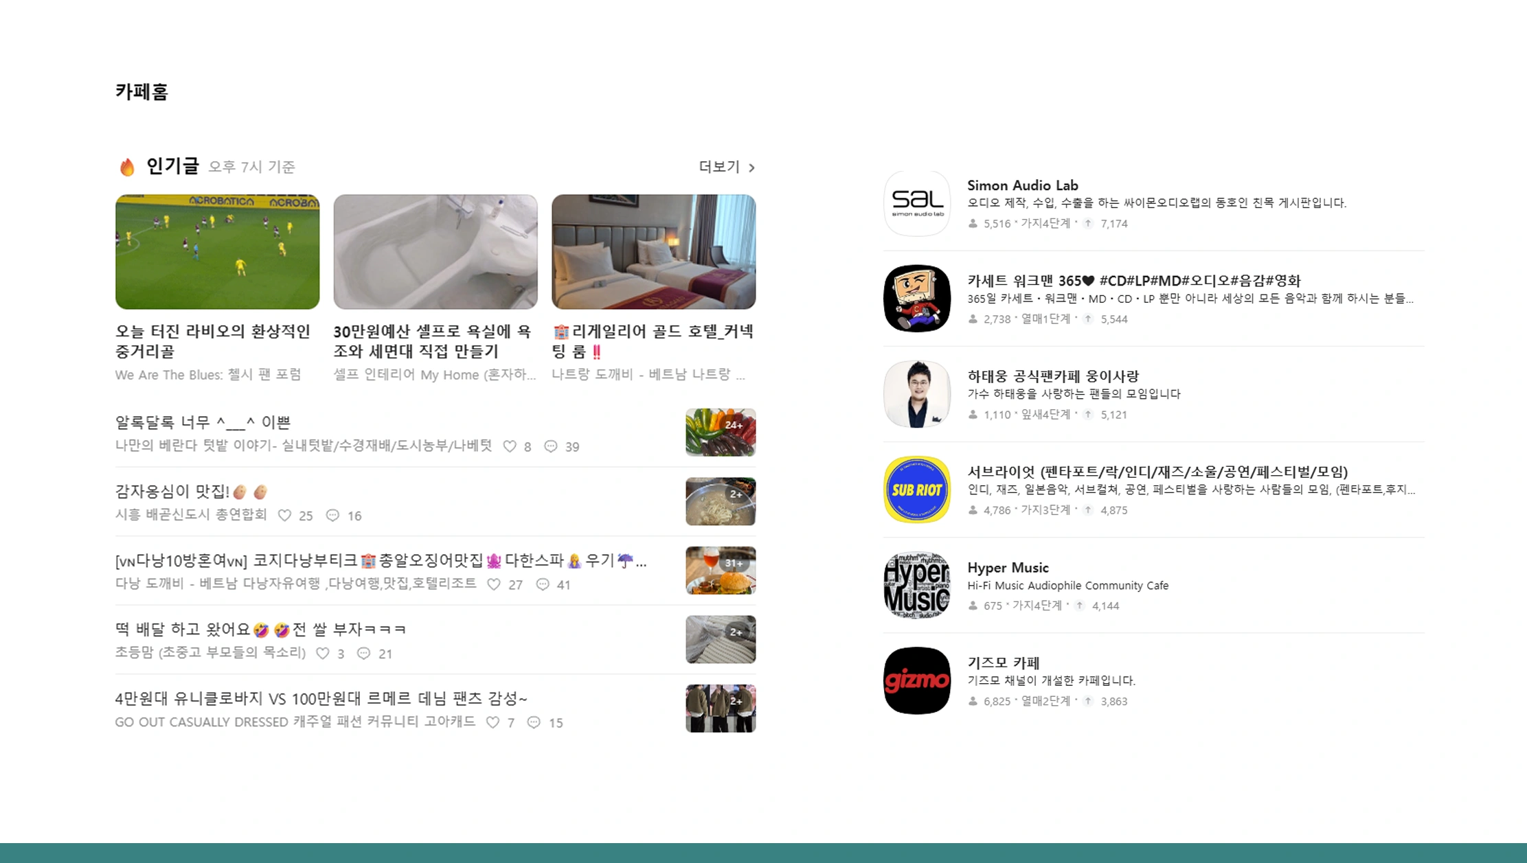Open the gizmo cafe logo
Image resolution: width=1527 pixels, height=863 pixels.
point(916,680)
